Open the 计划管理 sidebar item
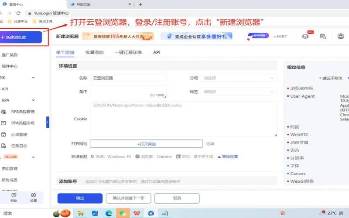Image resolution: width=349 pixels, height=218 pixels. point(19,135)
